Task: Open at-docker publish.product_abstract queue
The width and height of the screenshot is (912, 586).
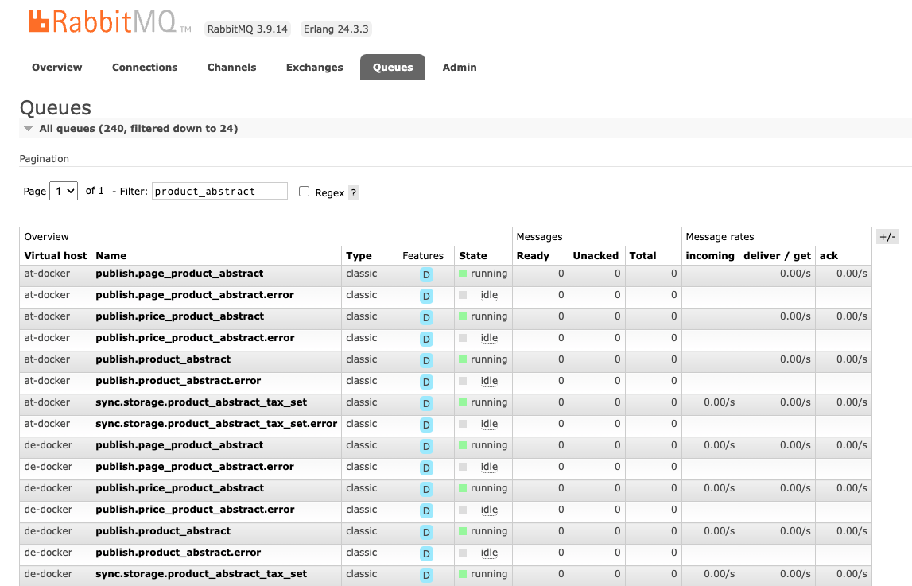Action: point(163,359)
